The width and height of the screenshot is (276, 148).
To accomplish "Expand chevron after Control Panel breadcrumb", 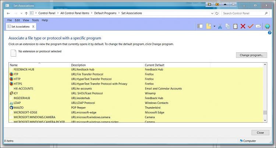I will (58, 13).
